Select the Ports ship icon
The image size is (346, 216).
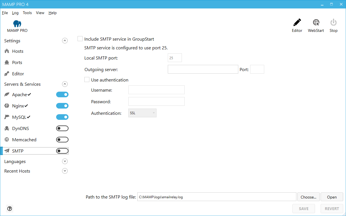point(7,62)
